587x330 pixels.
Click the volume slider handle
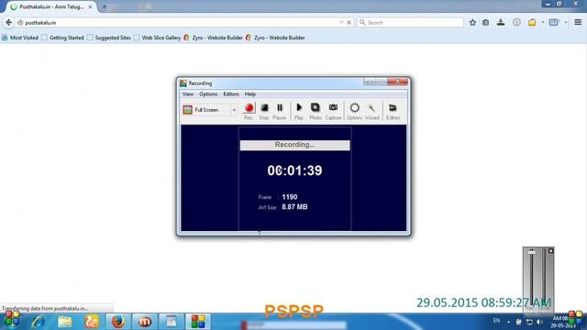coord(532,253)
